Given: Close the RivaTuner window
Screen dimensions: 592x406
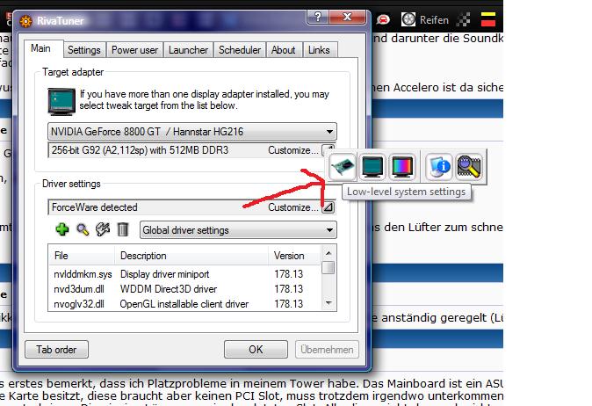Looking at the screenshot, I should (x=347, y=17).
